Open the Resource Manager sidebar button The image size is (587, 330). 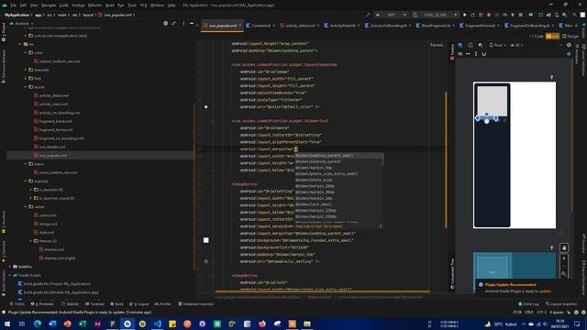pos(4,66)
